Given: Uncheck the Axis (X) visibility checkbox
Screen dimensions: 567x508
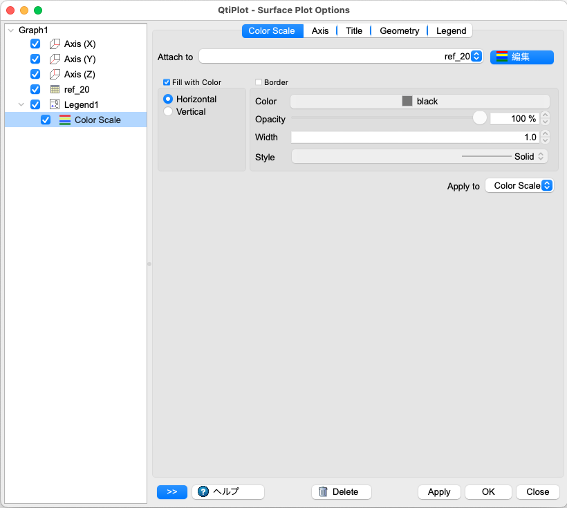Looking at the screenshot, I should coord(35,44).
